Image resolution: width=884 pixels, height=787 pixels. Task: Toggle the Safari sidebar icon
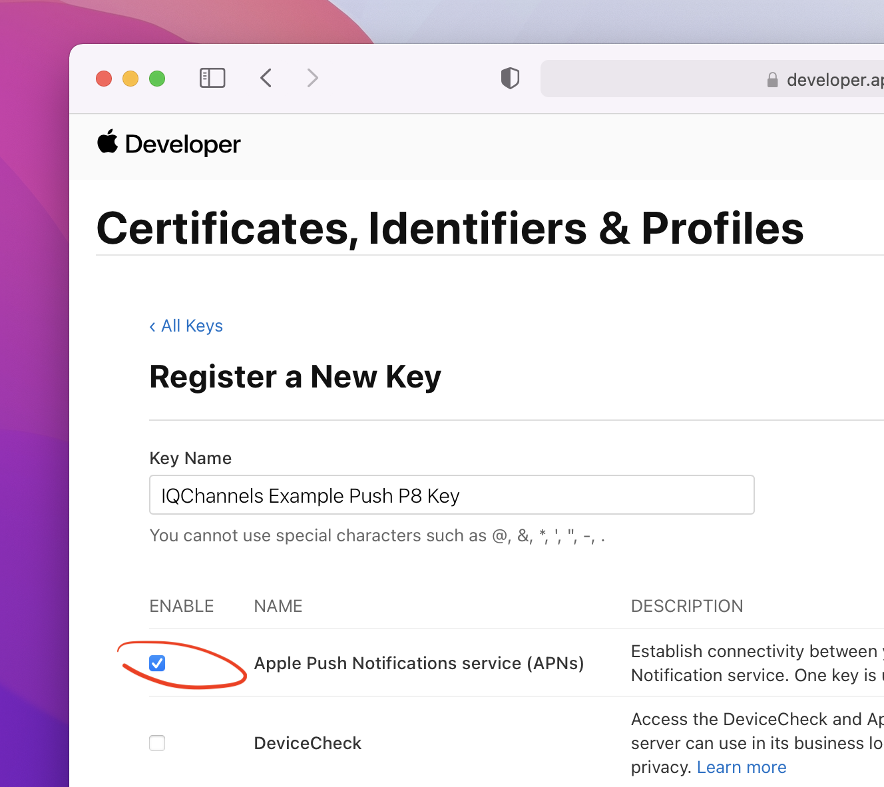point(212,79)
